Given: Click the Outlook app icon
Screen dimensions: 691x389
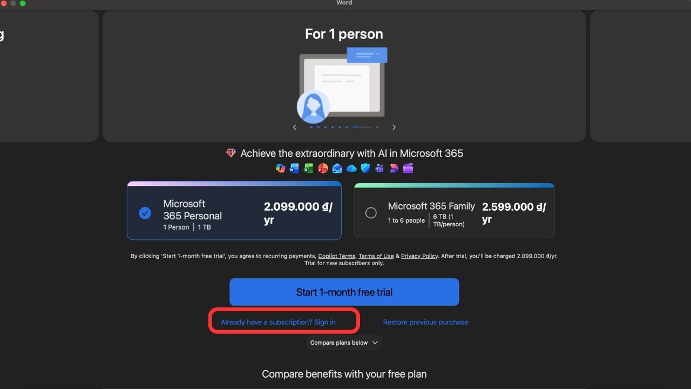Looking at the screenshot, I should (x=337, y=168).
